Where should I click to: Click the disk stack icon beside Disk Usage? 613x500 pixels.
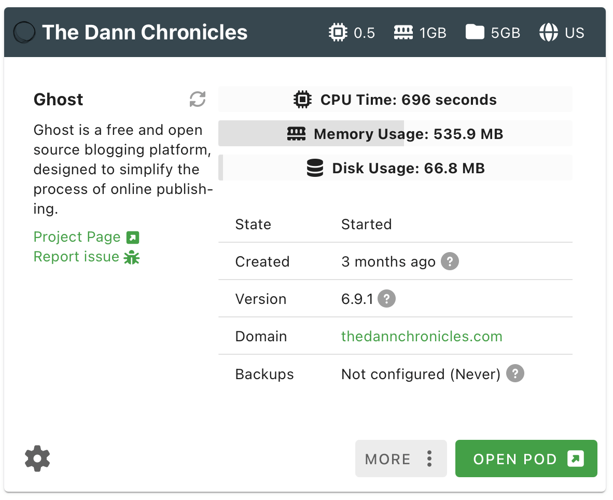[315, 168]
